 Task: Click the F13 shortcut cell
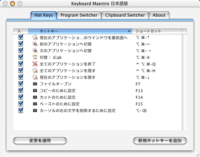[139, 91]
